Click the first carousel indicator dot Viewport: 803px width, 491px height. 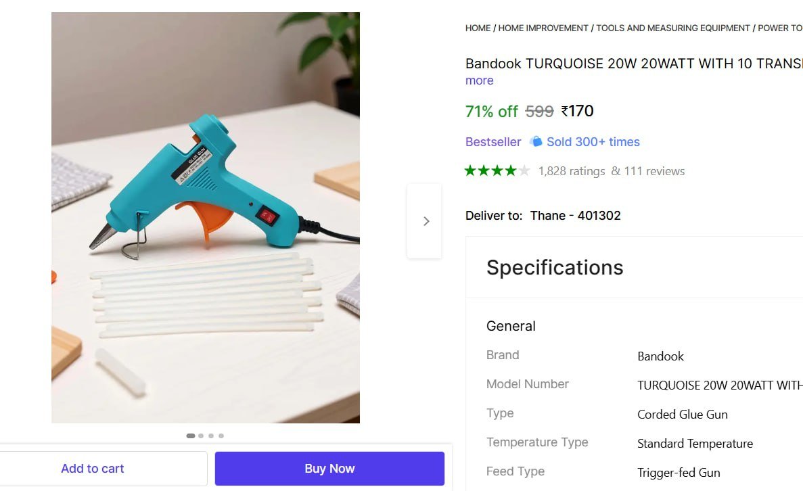tap(191, 436)
